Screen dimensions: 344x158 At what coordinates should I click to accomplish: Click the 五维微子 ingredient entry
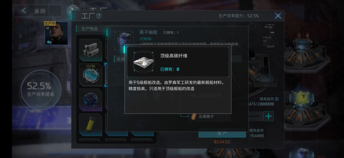coord(206,117)
